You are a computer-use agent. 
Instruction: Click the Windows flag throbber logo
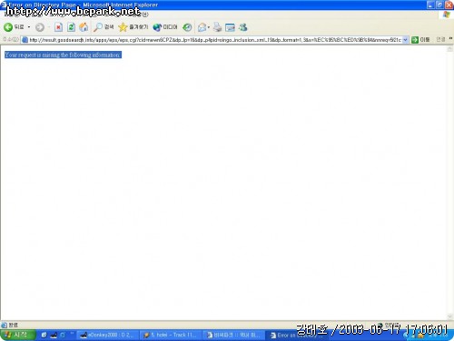pyautogui.click(x=447, y=15)
